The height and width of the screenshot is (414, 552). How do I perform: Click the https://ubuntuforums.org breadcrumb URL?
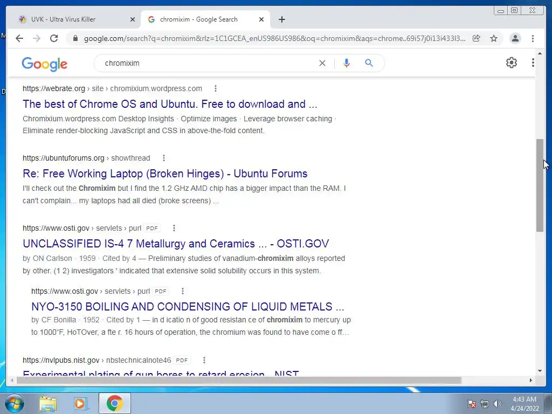pyautogui.click(x=64, y=158)
